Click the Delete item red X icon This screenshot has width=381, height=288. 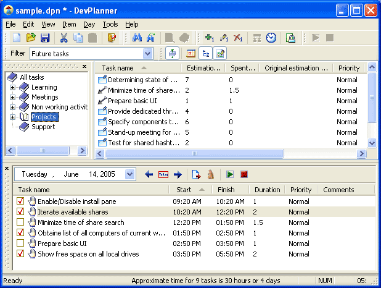238,38
